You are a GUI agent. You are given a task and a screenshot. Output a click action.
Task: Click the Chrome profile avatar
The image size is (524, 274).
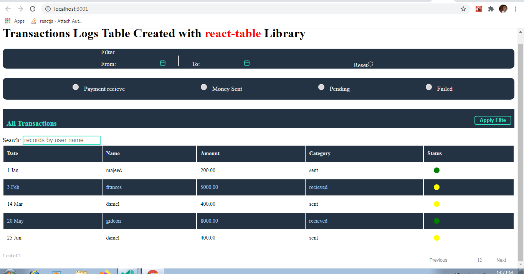pos(503,9)
